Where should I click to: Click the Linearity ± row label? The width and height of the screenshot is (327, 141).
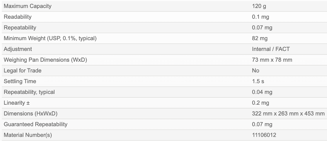tap(16, 103)
